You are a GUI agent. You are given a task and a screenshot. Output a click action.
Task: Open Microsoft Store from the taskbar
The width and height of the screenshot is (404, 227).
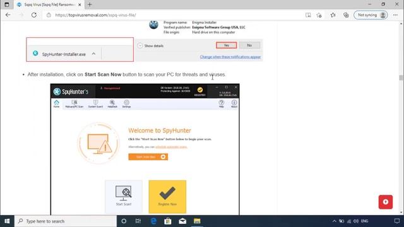click(x=168, y=221)
